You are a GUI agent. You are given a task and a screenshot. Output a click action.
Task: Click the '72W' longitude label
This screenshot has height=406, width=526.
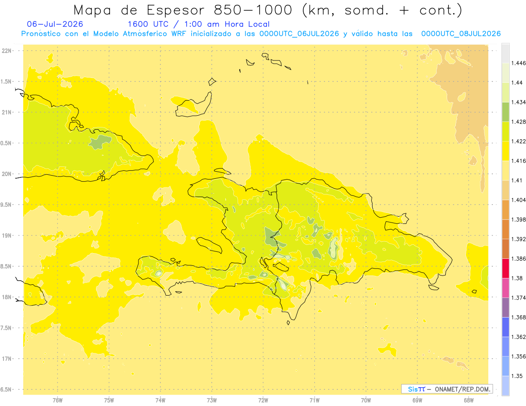pyautogui.click(x=263, y=400)
